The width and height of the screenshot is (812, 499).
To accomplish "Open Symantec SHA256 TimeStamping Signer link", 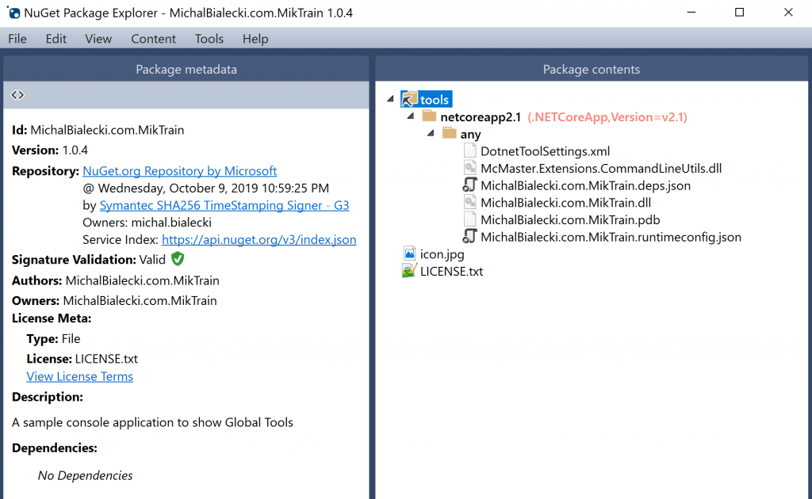I will [x=224, y=205].
